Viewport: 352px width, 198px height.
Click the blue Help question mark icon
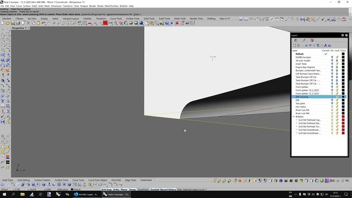point(167,23)
